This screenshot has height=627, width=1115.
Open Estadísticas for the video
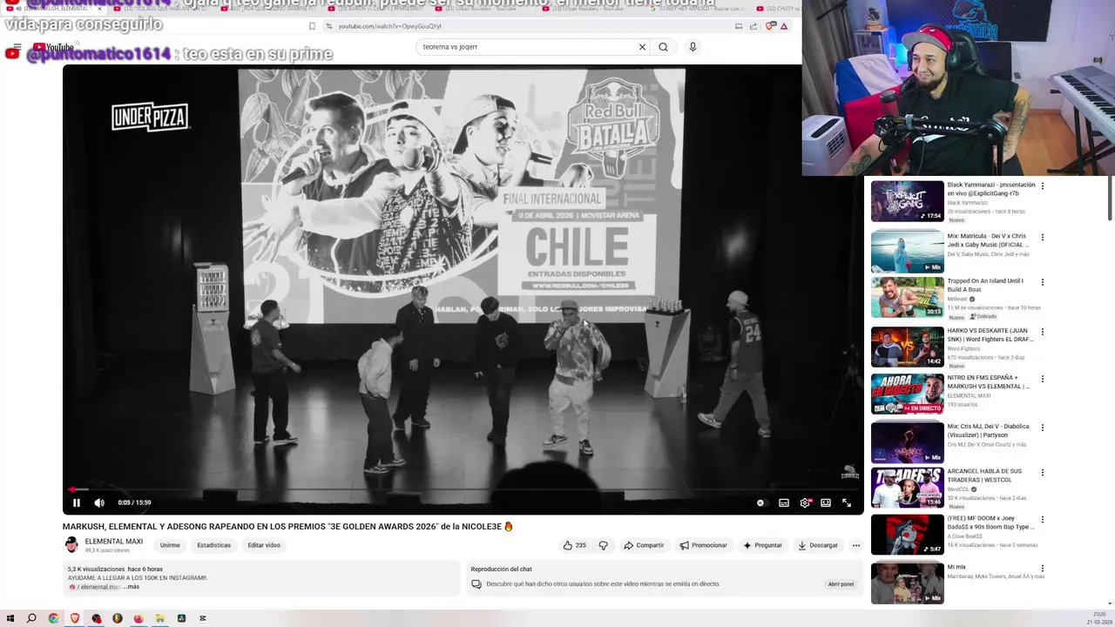click(214, 545)
